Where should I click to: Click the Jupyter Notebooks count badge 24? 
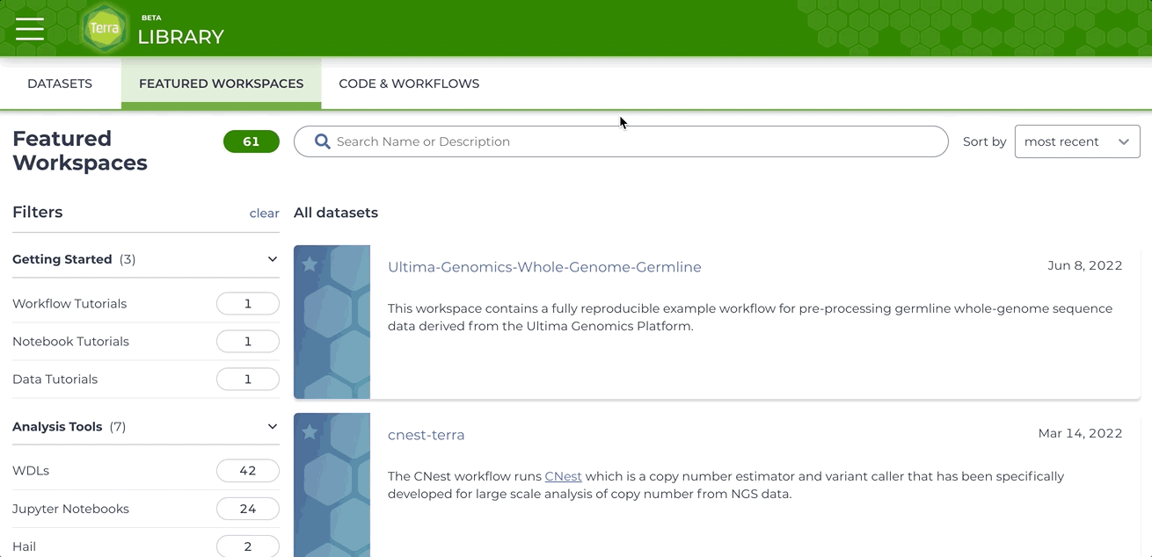point(248,509)
